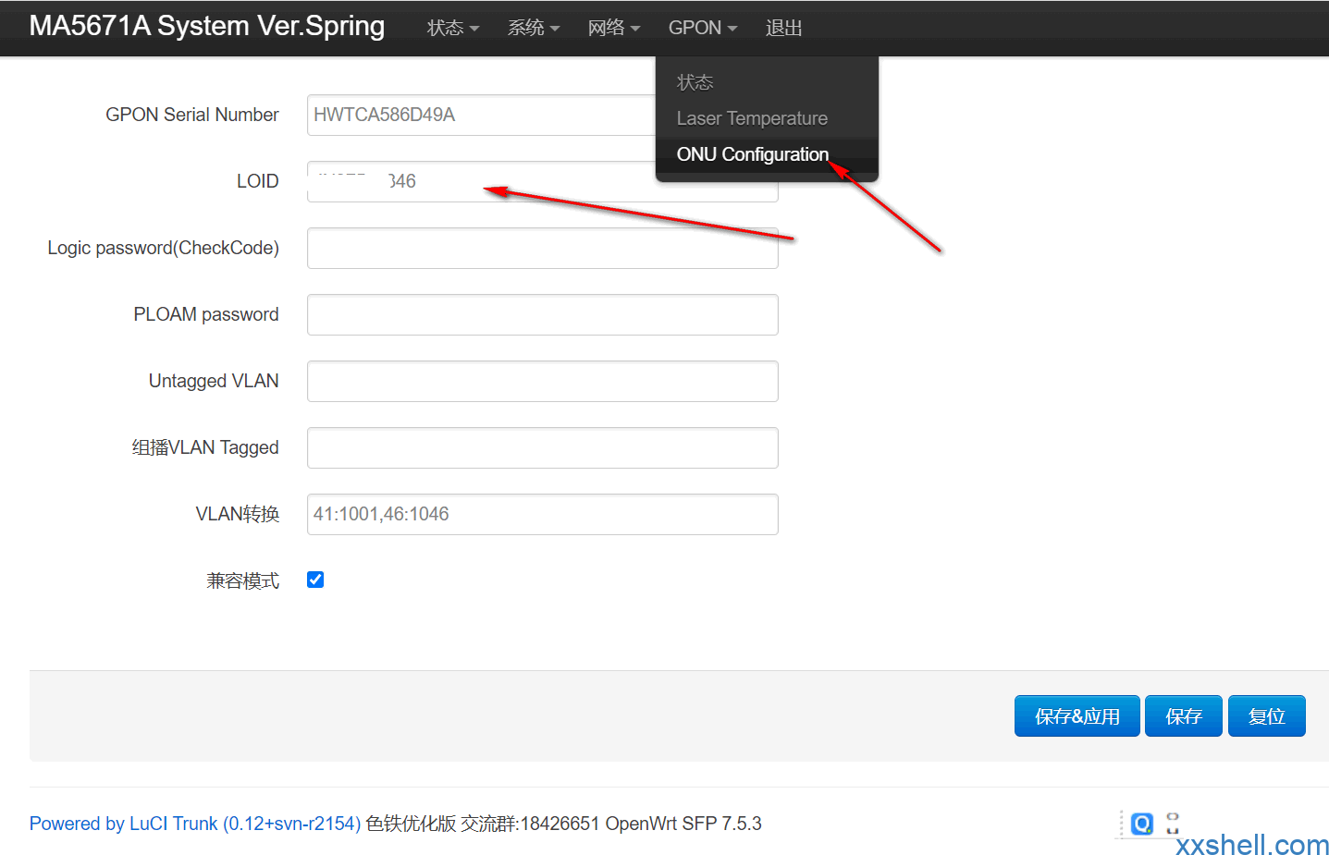Screen dimensions: 1329x855
Task: Open the Powered by LuCI Trunk link
Action: click(x=195, y=824)
